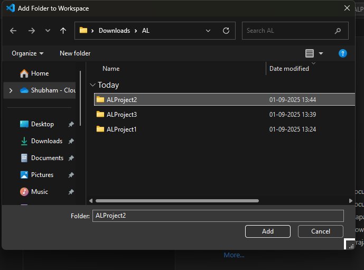Open the view options dropdown
Screen dimensions: 364x270
coord(321,53)
